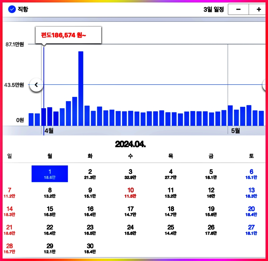Choose Saturday April 13 priced 18.3만
The height and width of the screenshot is (261, 268).
pyautogui.click(x=251, y=193)
